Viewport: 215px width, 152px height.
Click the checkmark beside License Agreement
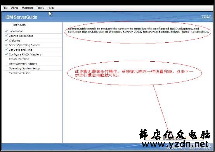[6, 36]
